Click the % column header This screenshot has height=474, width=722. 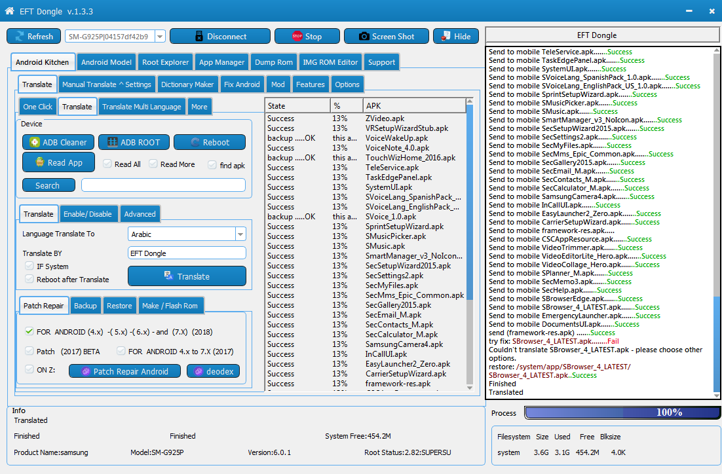point(347,106)
